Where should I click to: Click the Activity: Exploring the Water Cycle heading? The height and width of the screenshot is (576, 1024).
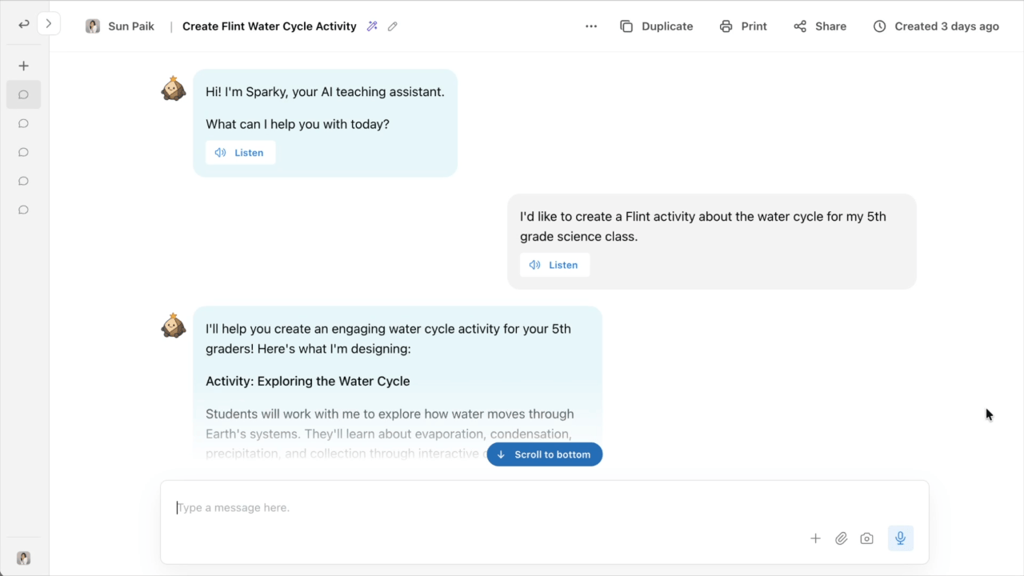tap(308, 382)
